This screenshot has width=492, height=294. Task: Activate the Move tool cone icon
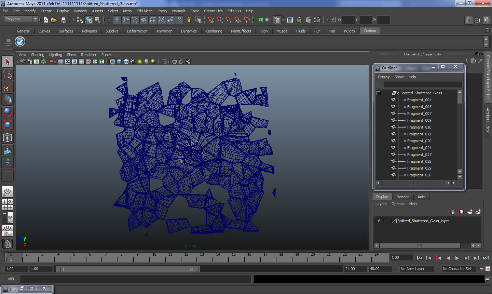pyautogui.click(x=8, y=100)
